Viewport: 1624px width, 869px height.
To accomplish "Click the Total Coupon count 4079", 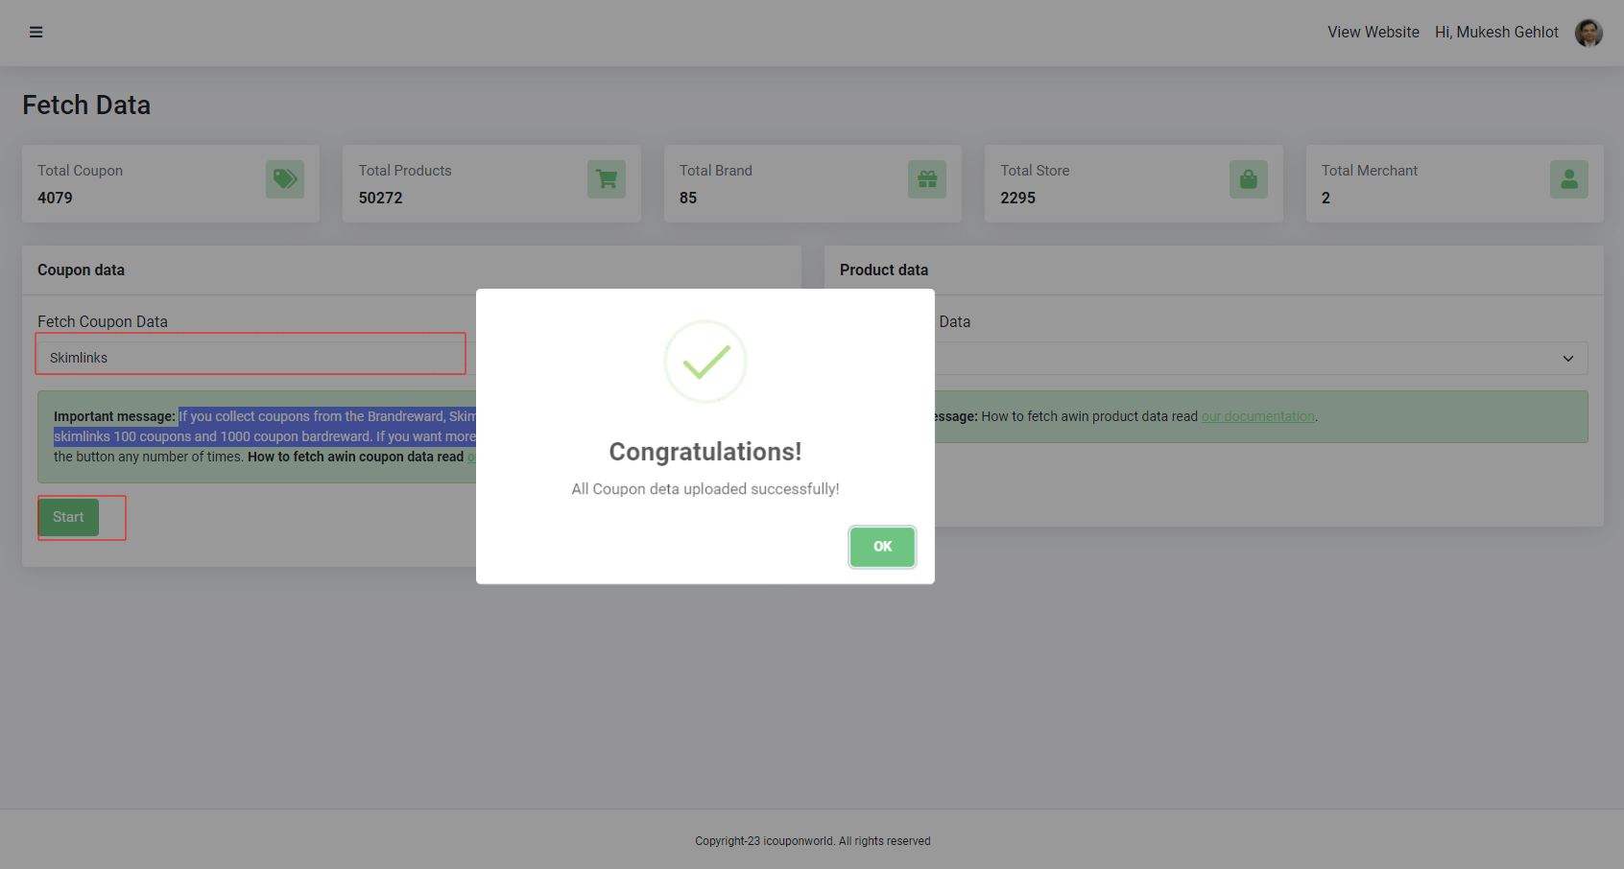I will pos(55,198).
